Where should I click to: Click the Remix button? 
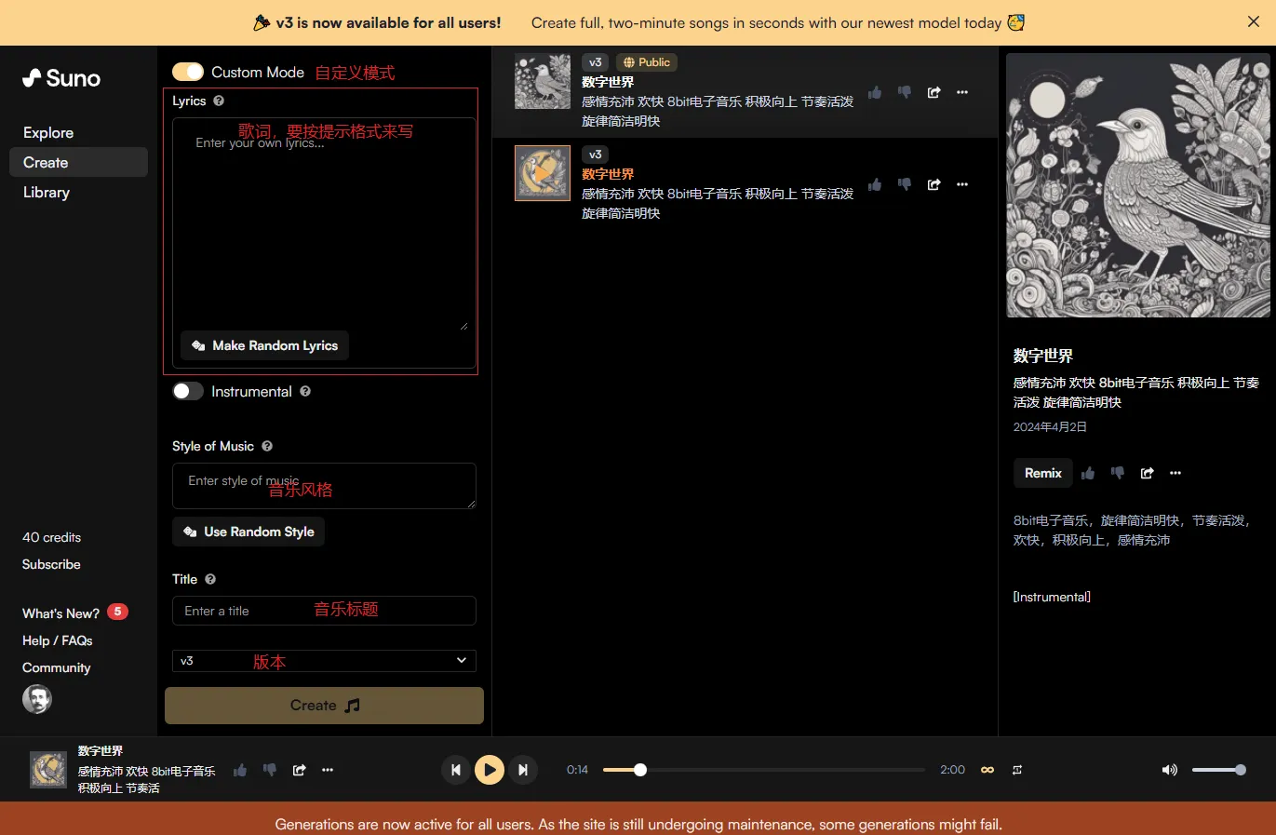point(1042,473)
